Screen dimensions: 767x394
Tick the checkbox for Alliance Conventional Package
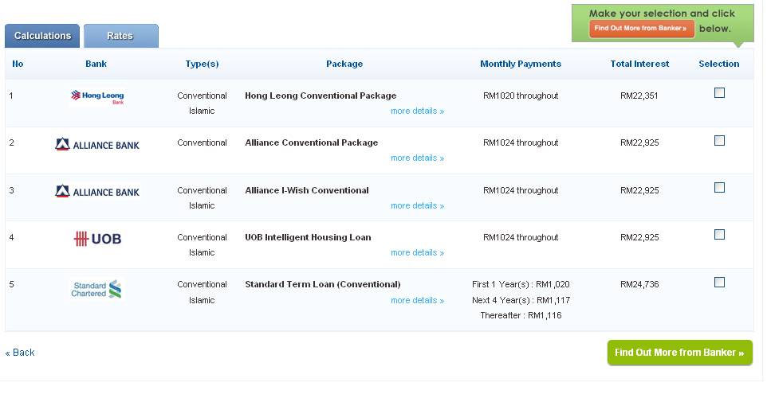coord(719,141)
